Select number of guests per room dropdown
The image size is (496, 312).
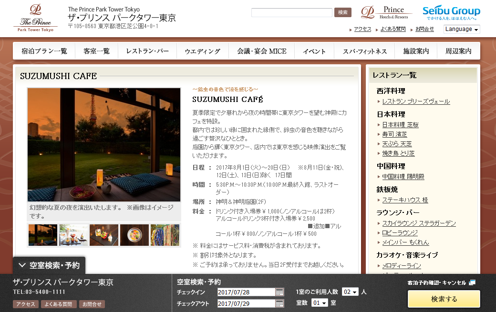click(350, 292)
